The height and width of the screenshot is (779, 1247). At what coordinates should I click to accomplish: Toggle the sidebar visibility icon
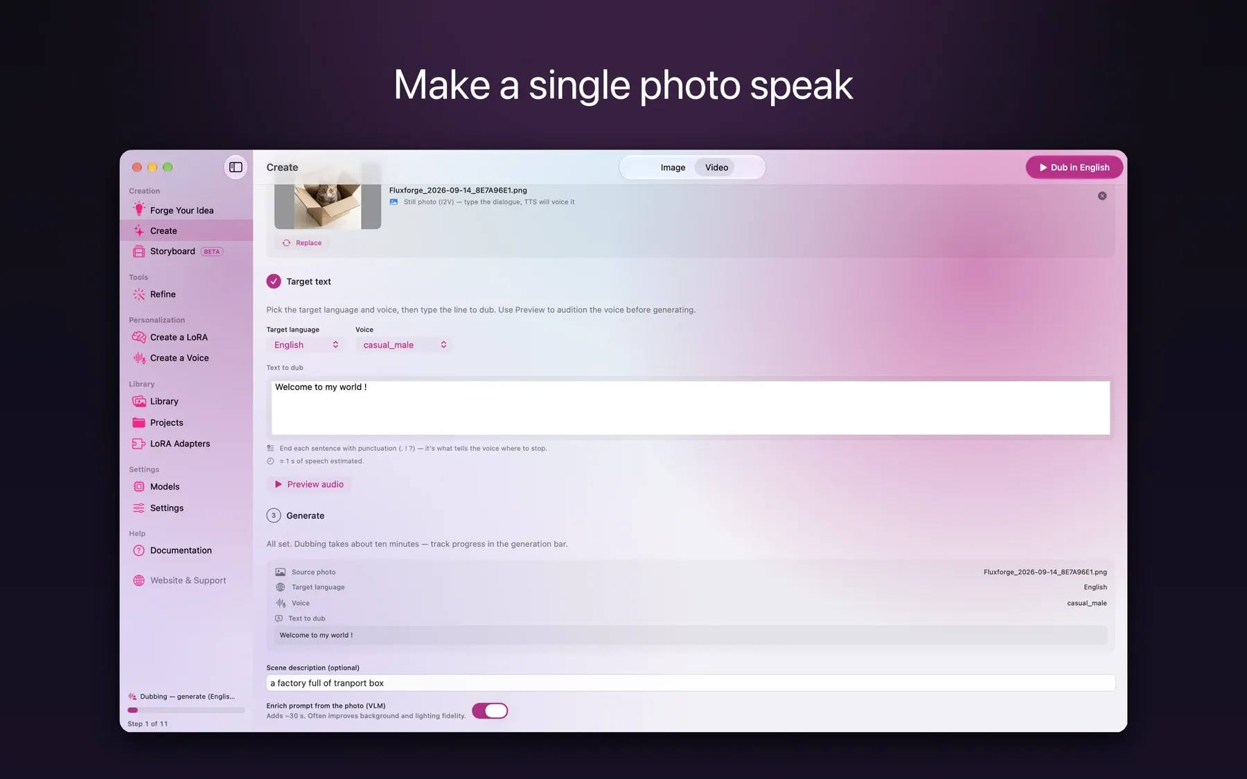236,167
